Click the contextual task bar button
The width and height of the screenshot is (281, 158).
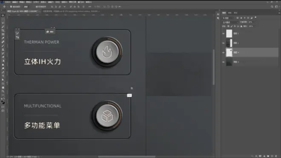(50, 31)
